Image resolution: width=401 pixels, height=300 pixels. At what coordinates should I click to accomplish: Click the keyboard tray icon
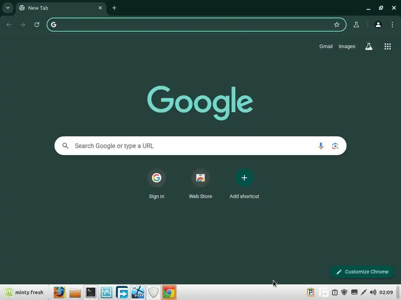[x=354, y=292]
